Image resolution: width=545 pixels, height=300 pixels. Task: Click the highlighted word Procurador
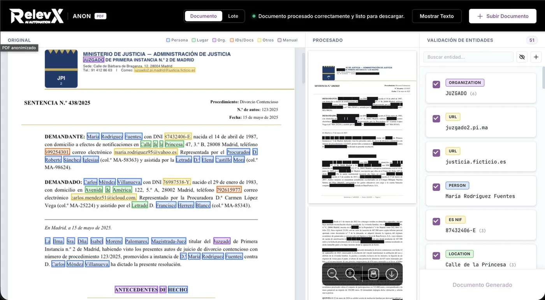click(238, 152)
